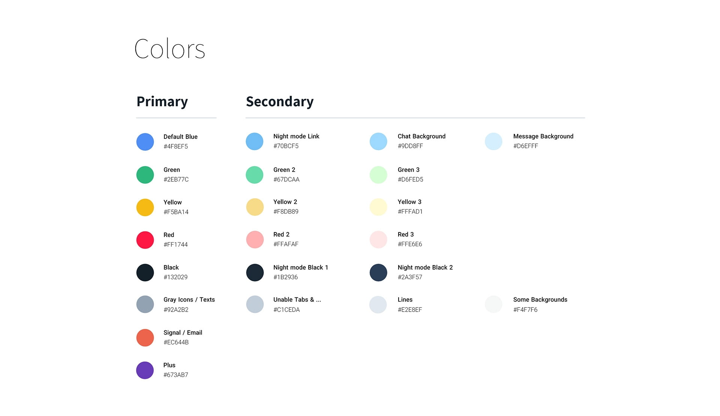Select the Lines #E2E8EF swatch
Image resolution: width=720 pixels, height=416 pixels.
pos(378,304)
